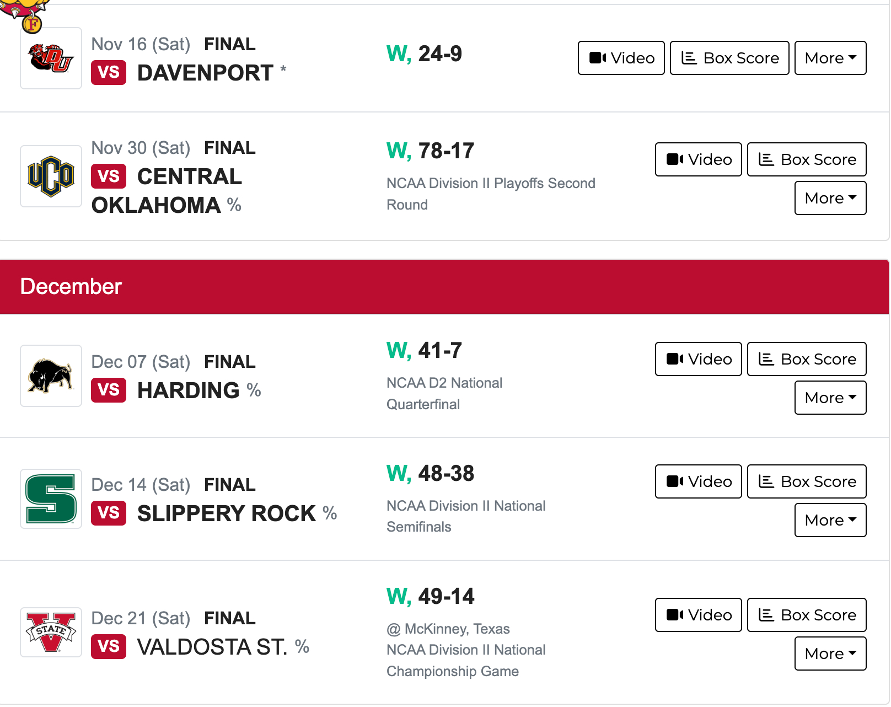Watch video of Slippery Rock semifinal
The height and width of the screenshot is (707, 891).
pyautogui.click(x=698, y=481)
